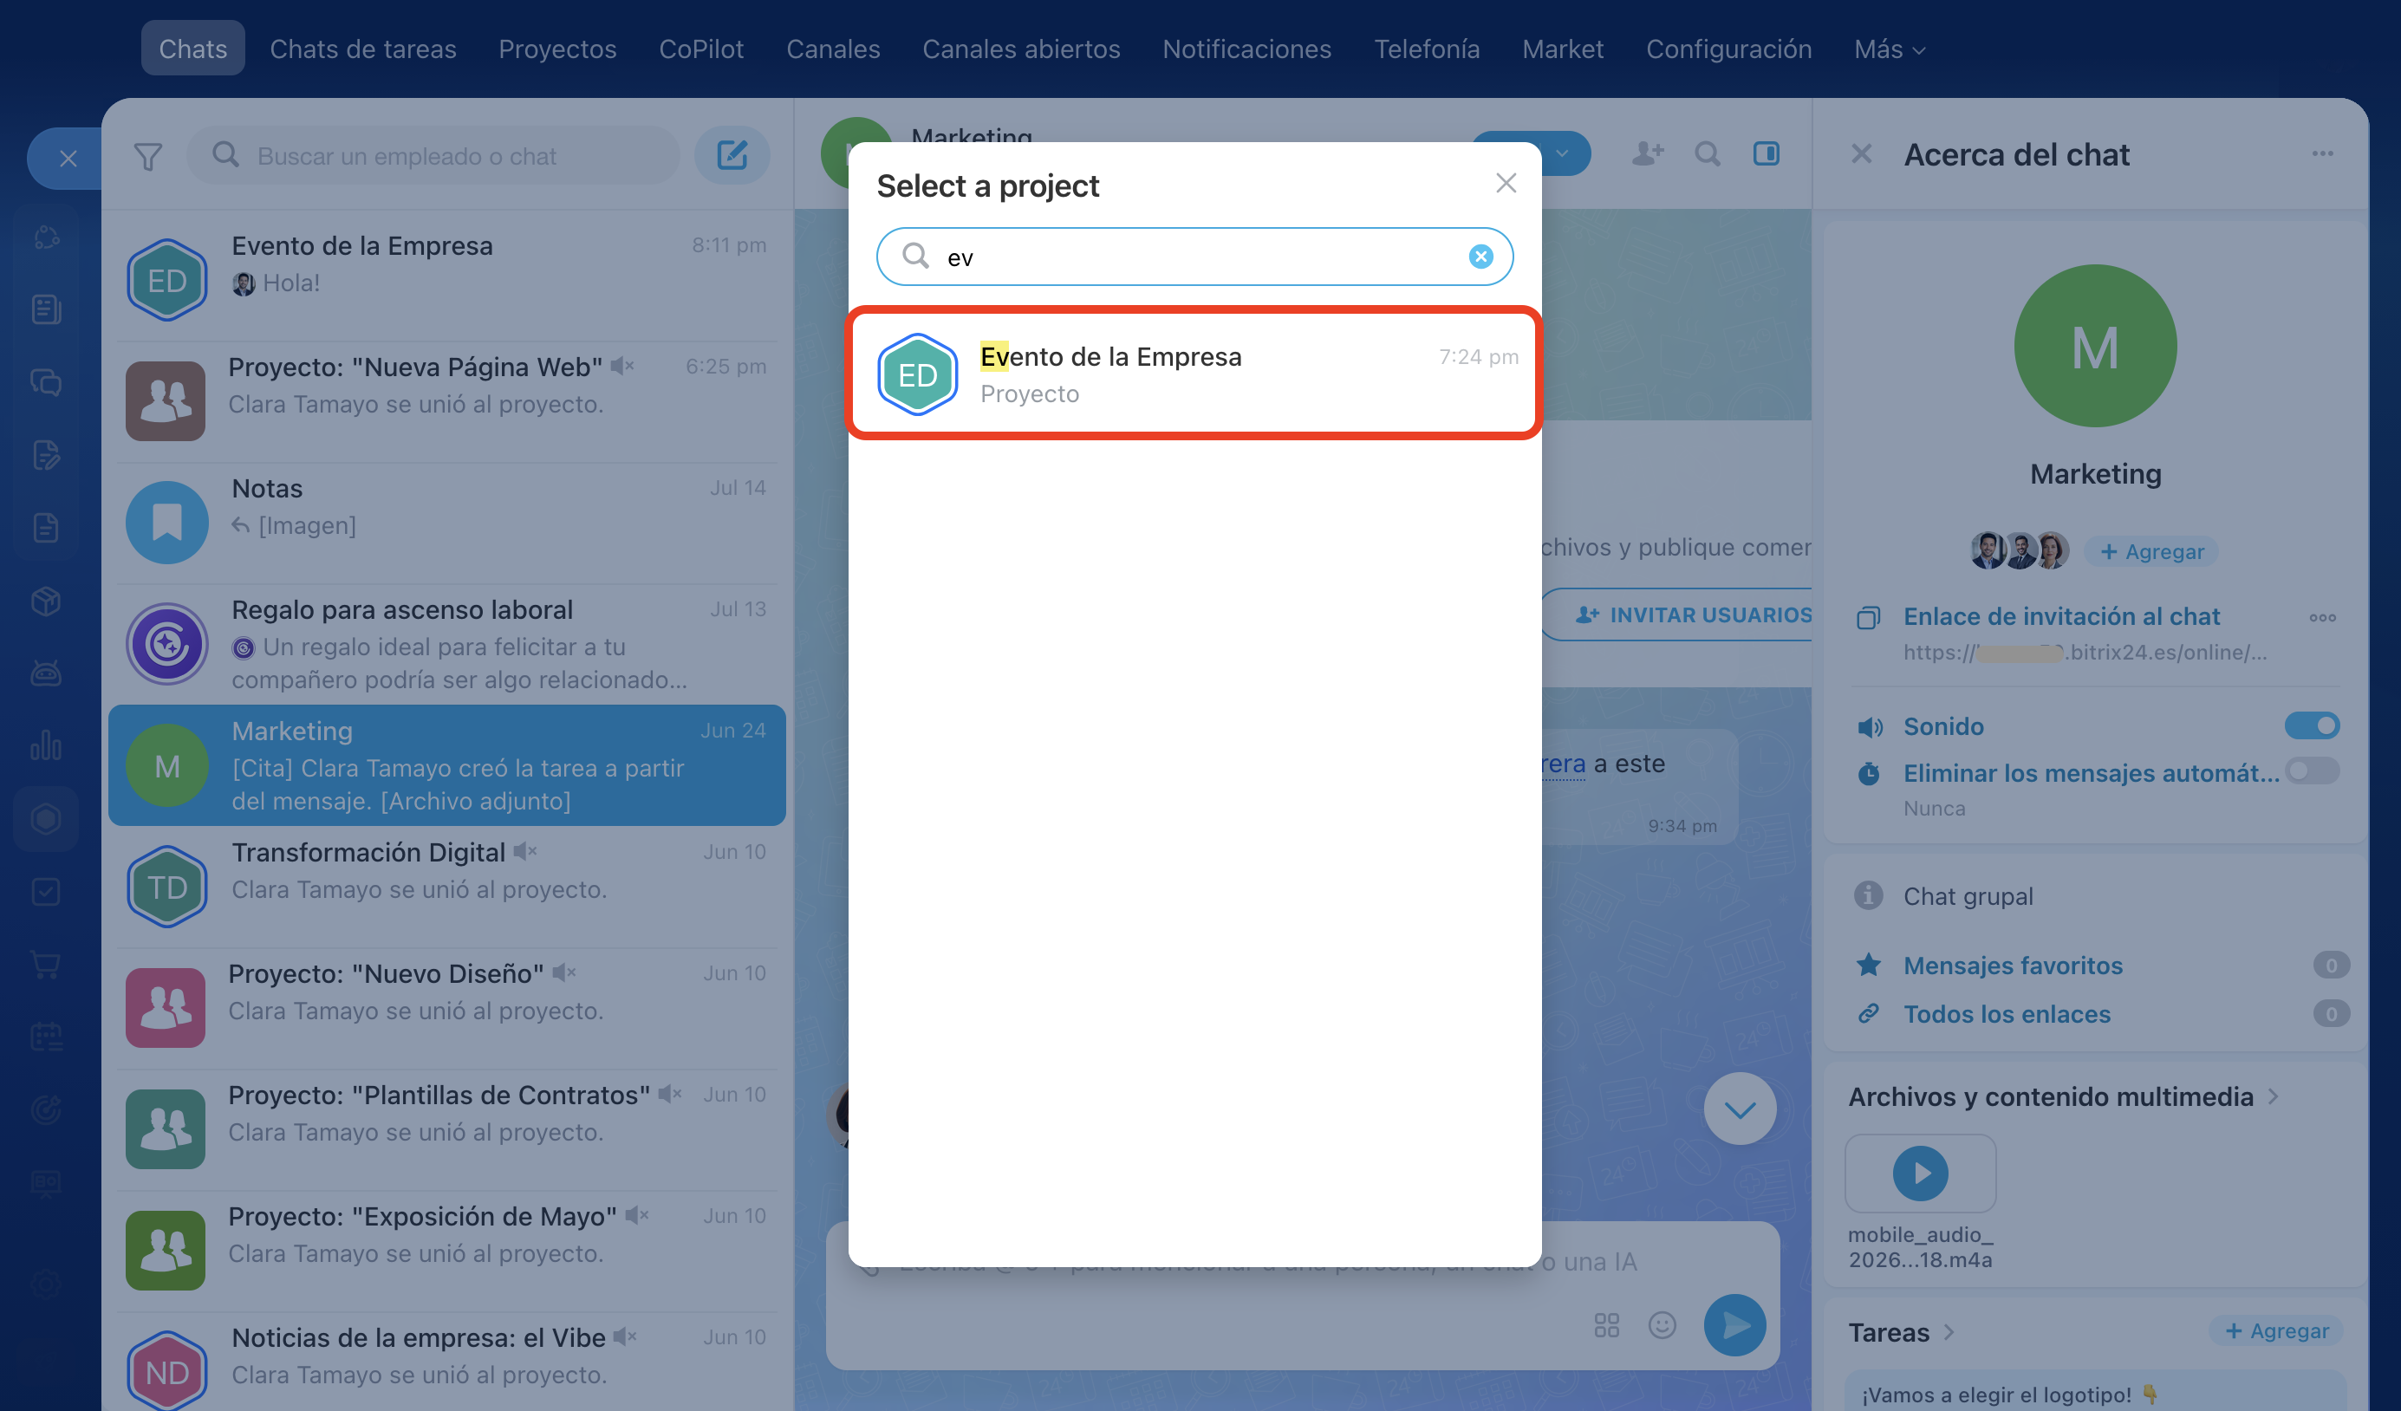Go to the Proyectos tab
2401x1411 pixels.
point(557,49)
